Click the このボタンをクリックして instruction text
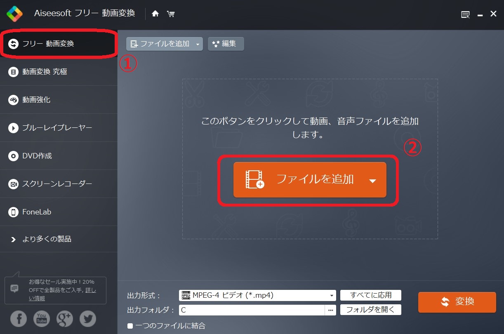 pyautogui.click(x=310, y=128)
